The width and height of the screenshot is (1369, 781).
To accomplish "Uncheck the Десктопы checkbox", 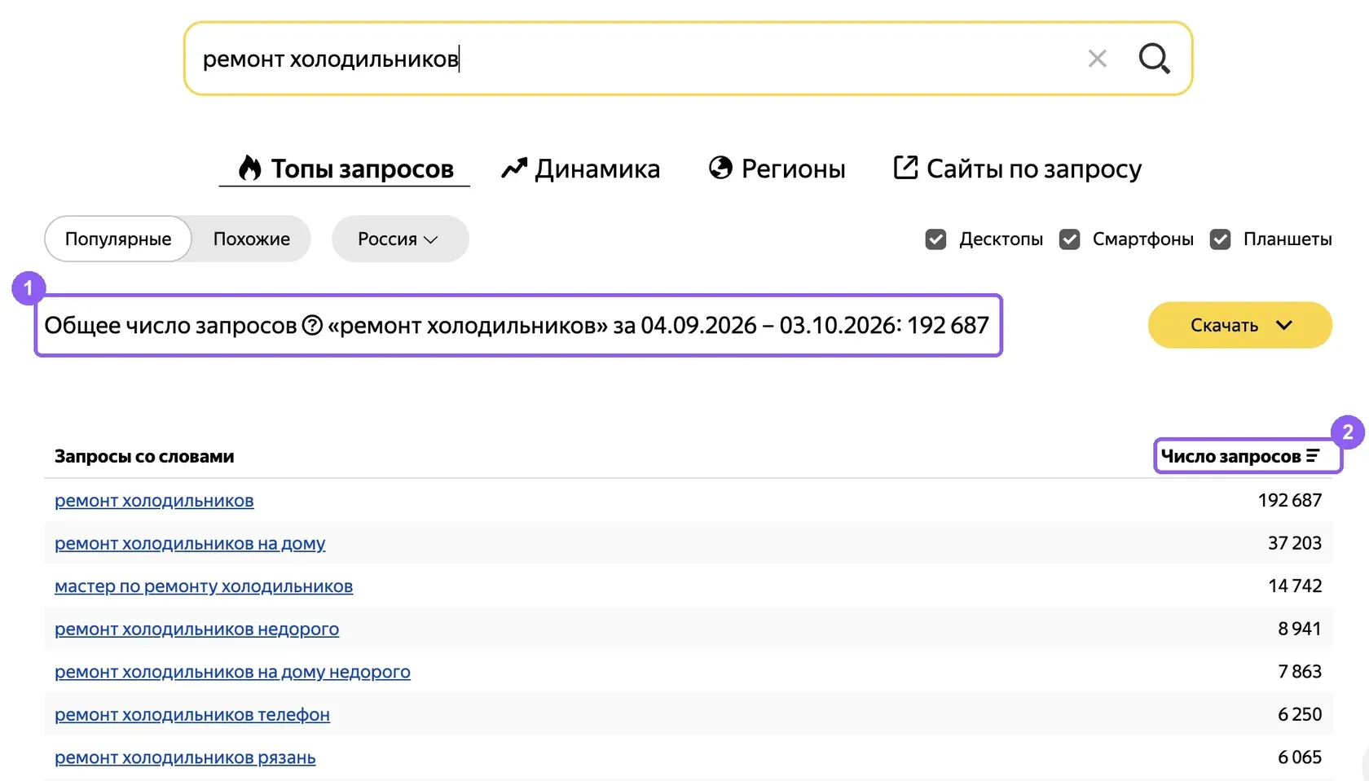I will tap(935, 239).
